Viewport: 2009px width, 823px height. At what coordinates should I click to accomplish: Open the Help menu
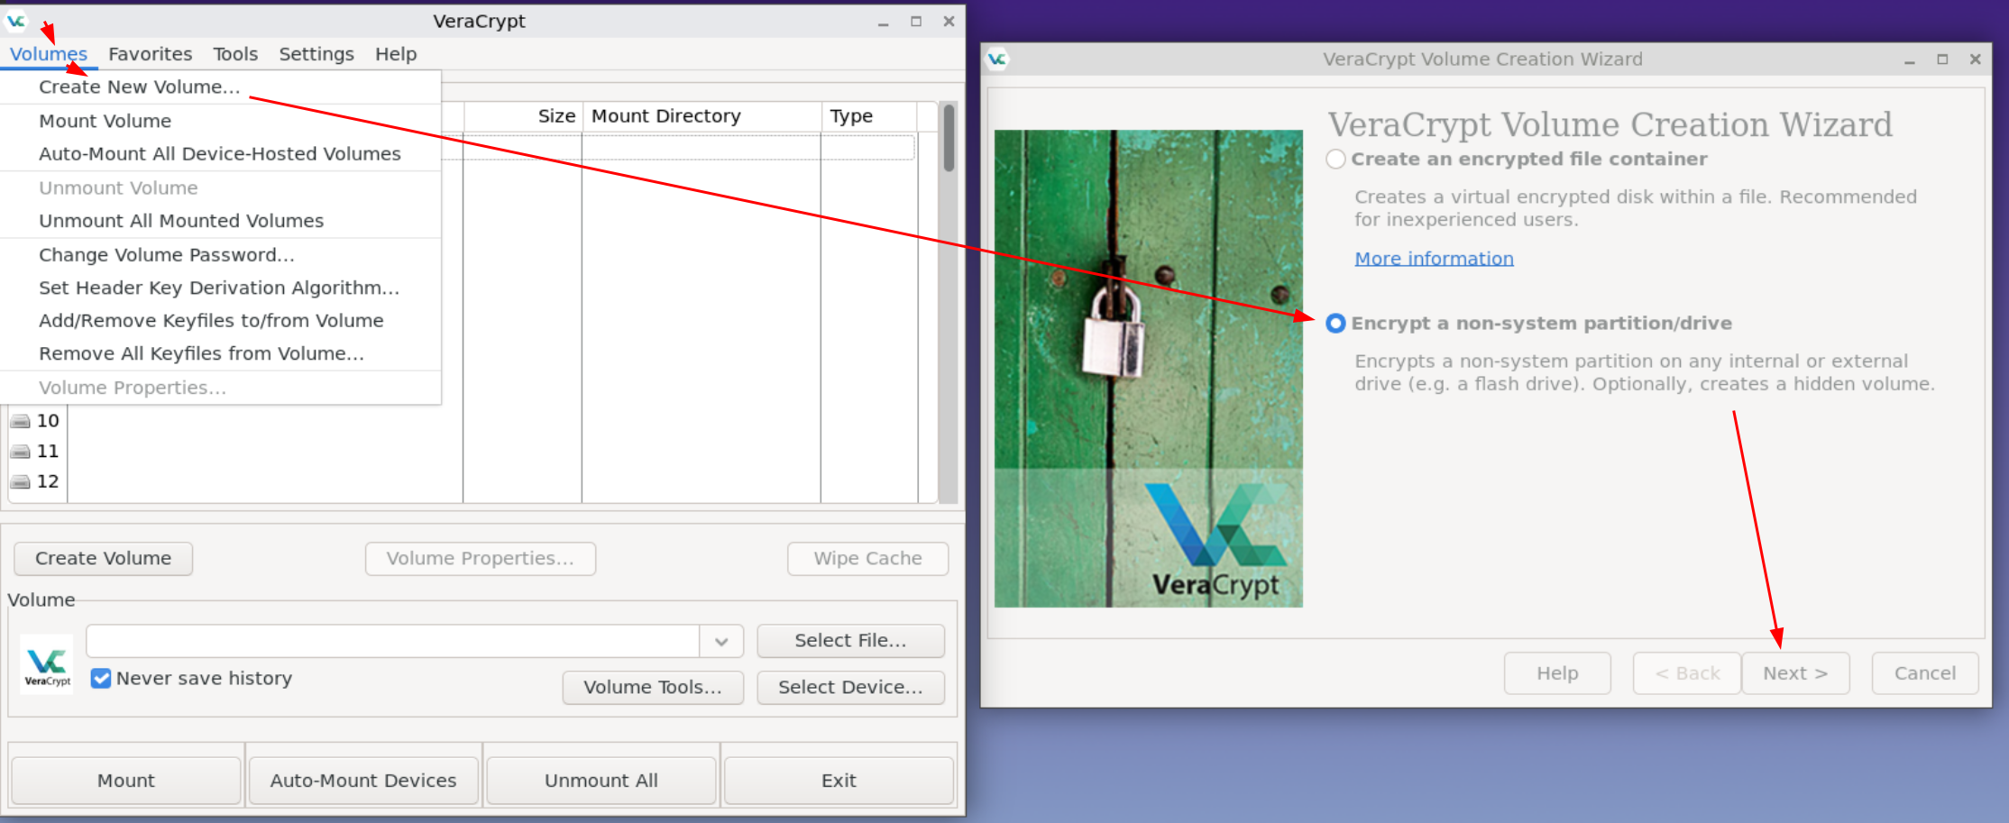pyautogui.click(x=396, y=54)
